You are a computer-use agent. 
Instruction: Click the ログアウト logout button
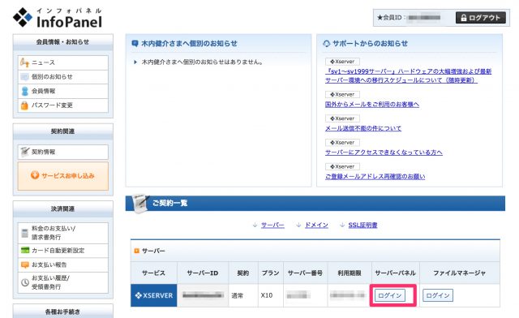tap(481, 18)
